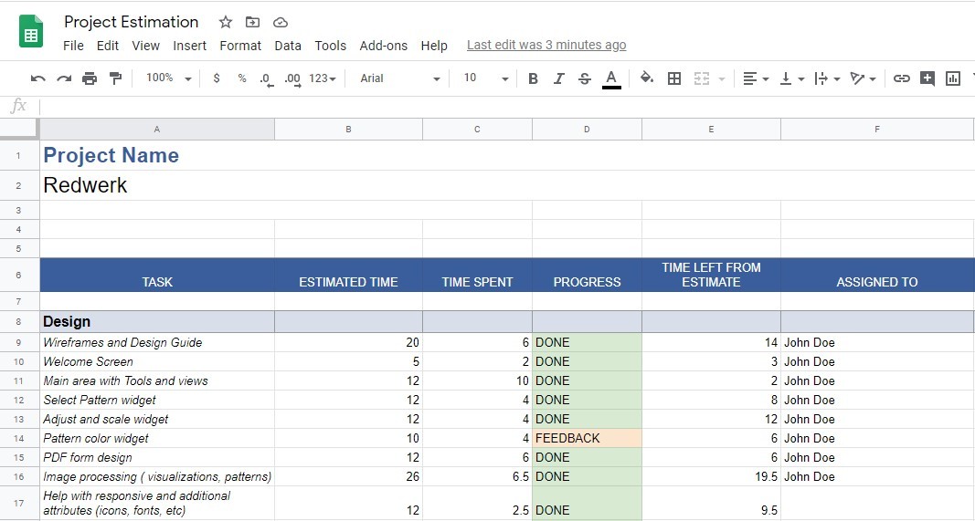This screenshot has width=975, height=521.
Task: Toggle strikethrough formatting
Action: click(x=585, y=78)
